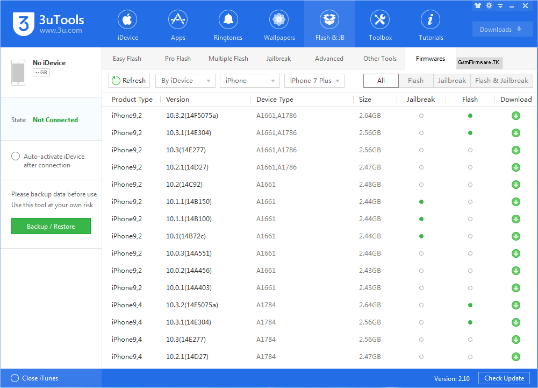Viewport: 538px width, 388px height.
Task: Open settings gear in title bar
Action: coord(489,5)
